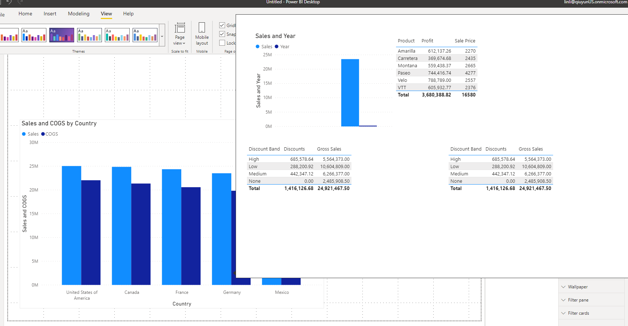Open the Help ribbon tab

(x=128, y=14)
